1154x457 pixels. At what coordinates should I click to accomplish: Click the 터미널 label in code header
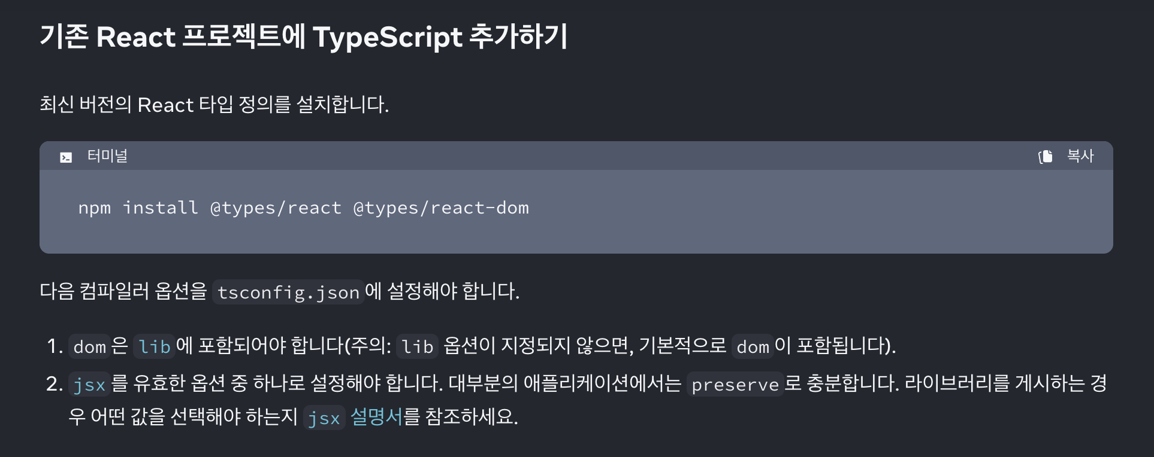107,156
